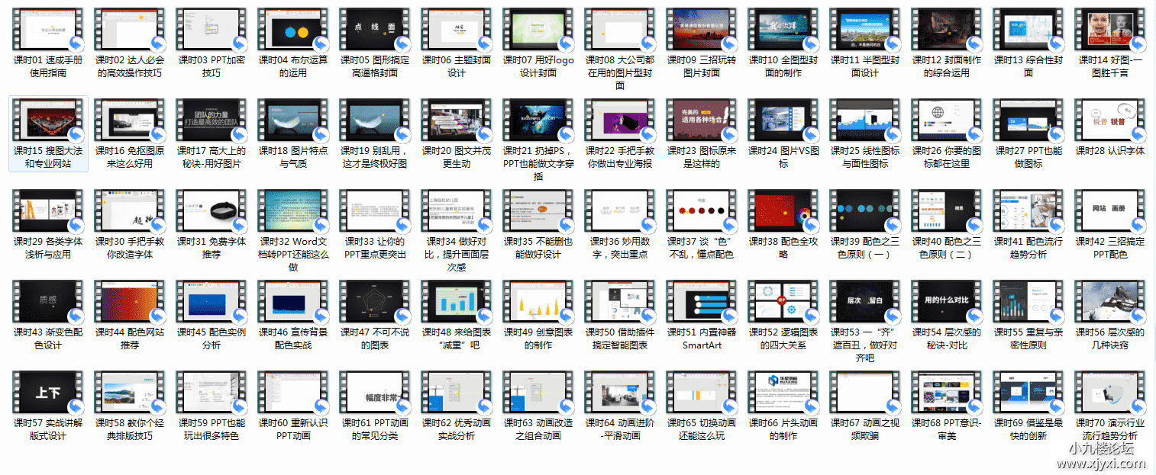Viewport: 1156px width, 475px height.
Task: Select the 课时32 Word文档转PPT video icon
Action: click(x=293, y=211)
